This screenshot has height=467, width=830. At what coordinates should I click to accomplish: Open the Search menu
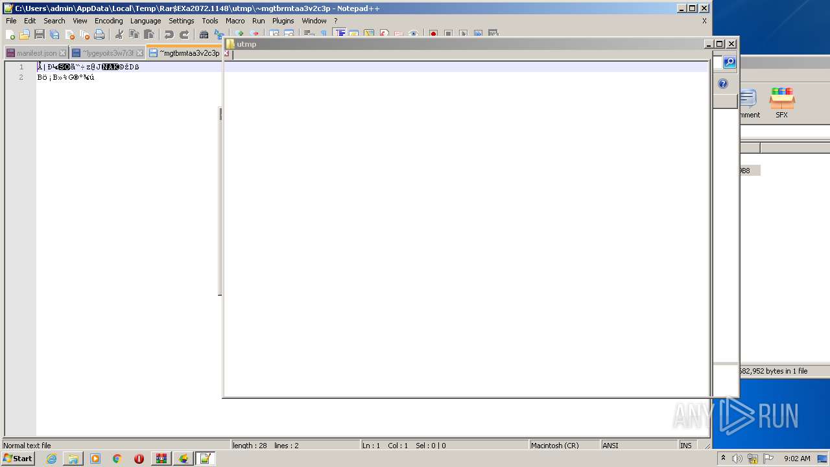click(x=54, y=21)
